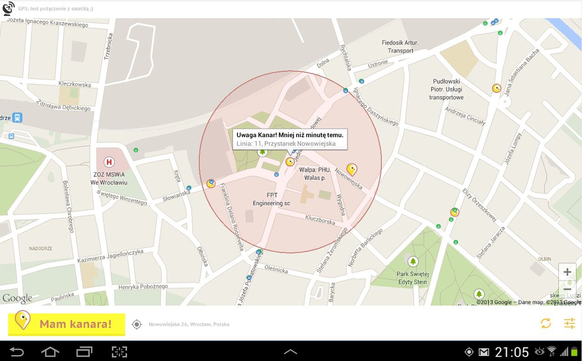This screenshot has height=361, width=582.
Task: Open Android recent apps button
Action: pos(84,351)
